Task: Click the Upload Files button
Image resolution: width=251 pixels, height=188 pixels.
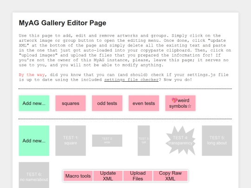Action: 138,176
